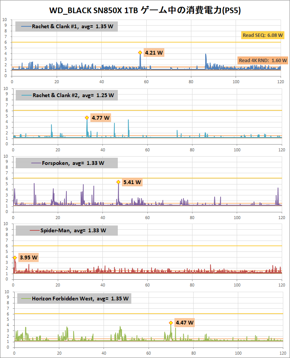Click the diamond marker at the 3.95 W peak
Image resolution: width=290 pixels, height=358 pixels.
coord(15,257)
